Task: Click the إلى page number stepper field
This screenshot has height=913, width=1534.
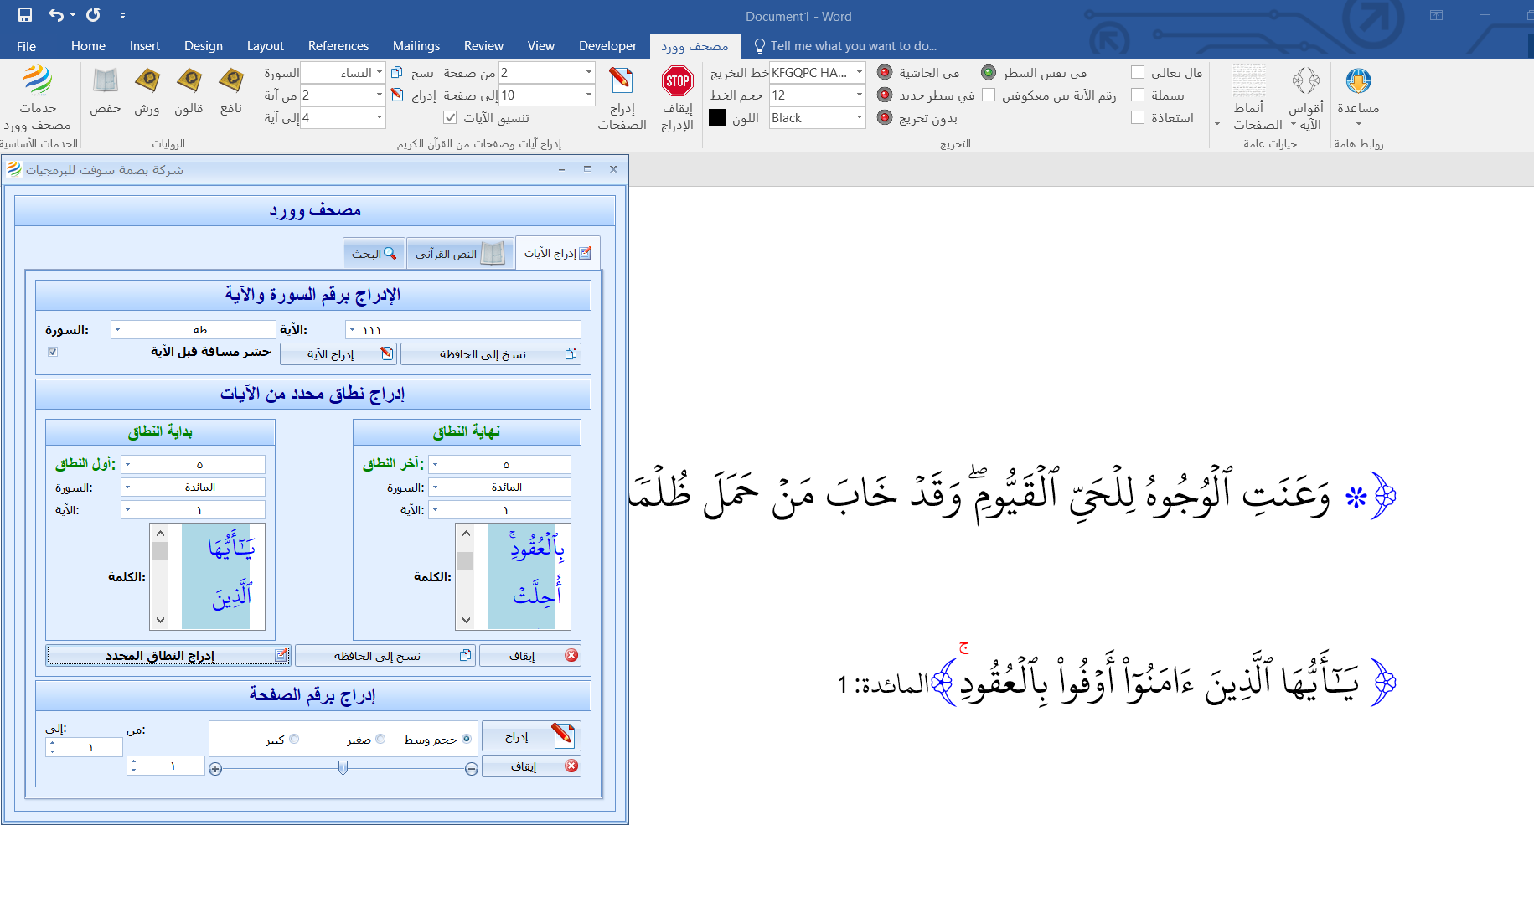Action: (85, 747)
